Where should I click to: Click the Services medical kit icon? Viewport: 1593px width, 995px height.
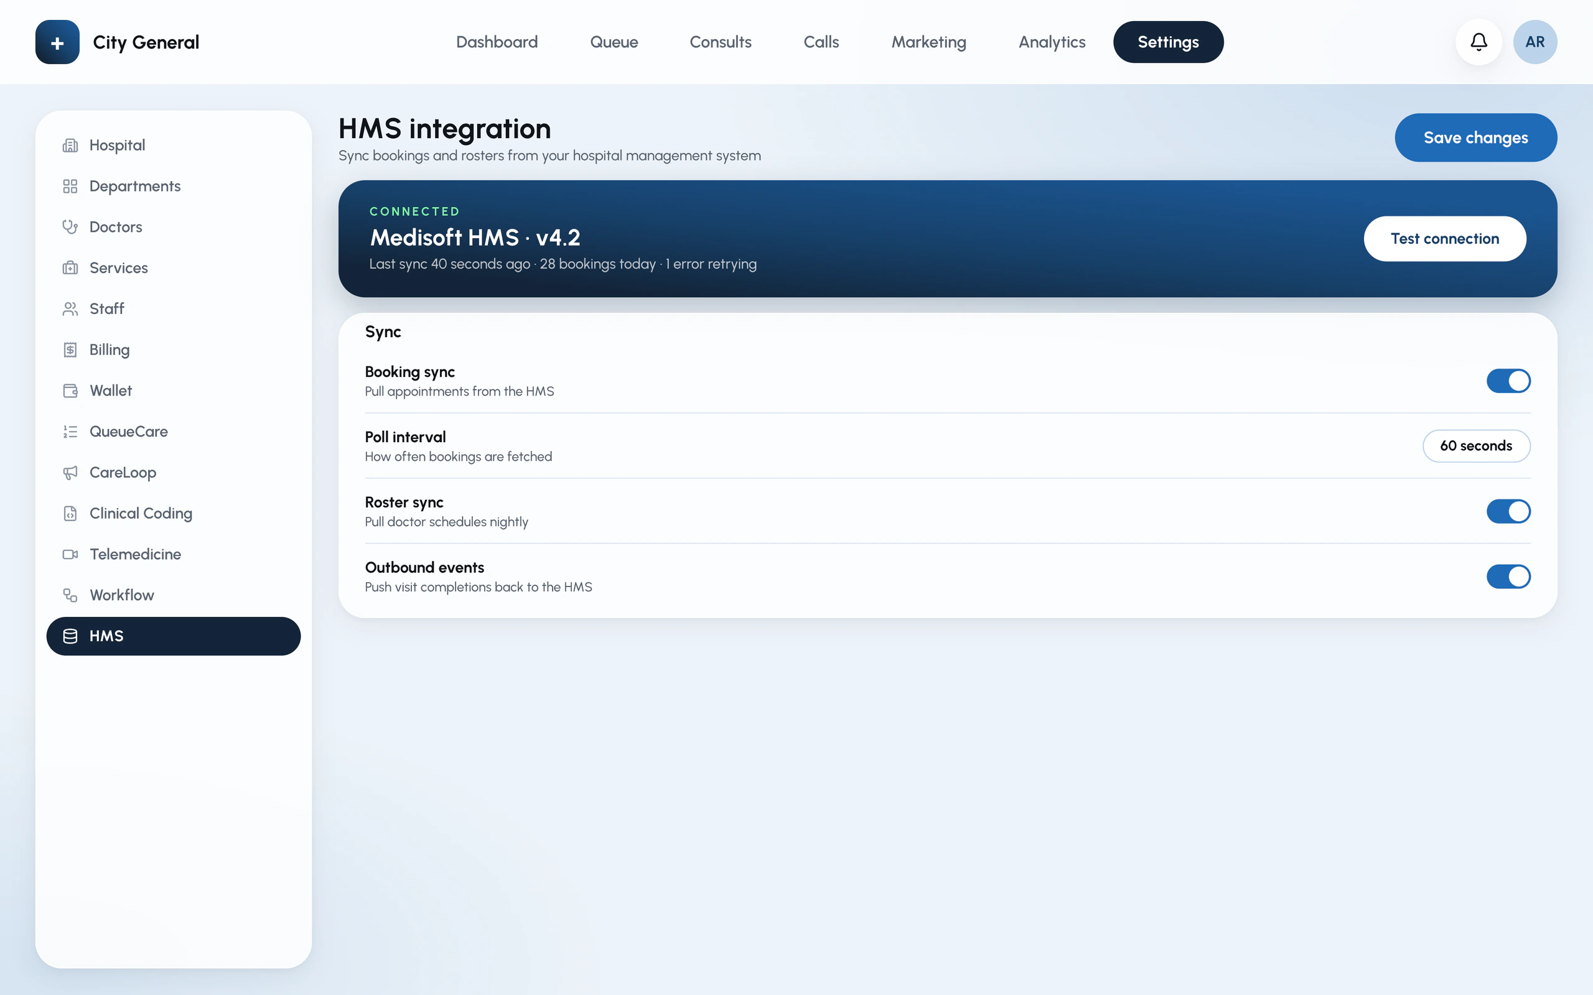pyautogui.click(x=70, y=268)
